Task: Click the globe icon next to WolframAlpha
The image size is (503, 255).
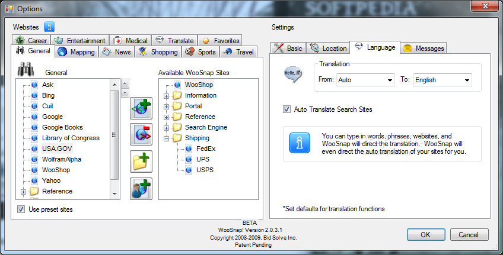Action: pos(34,159)
